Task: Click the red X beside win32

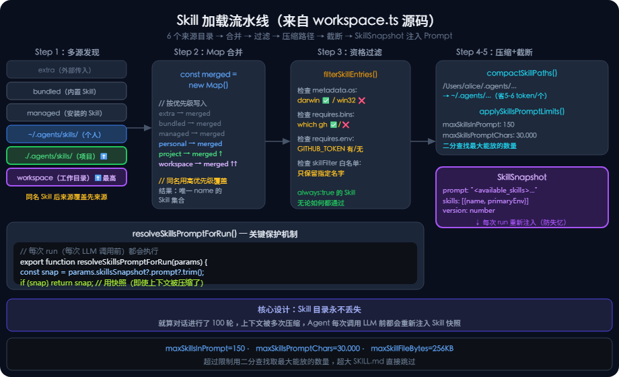Action: point(361,100)
